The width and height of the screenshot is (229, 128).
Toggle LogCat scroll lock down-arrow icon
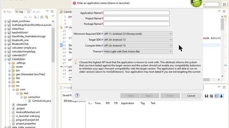pos(221,96)
